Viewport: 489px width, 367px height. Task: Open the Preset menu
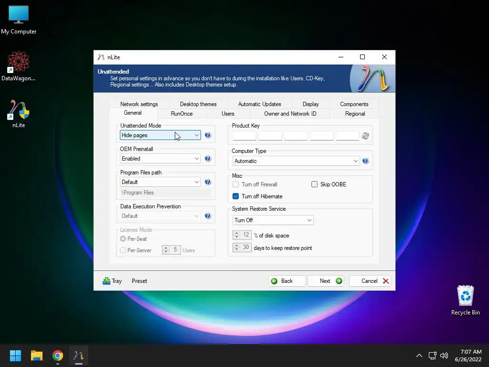click(x=139, y=281)
